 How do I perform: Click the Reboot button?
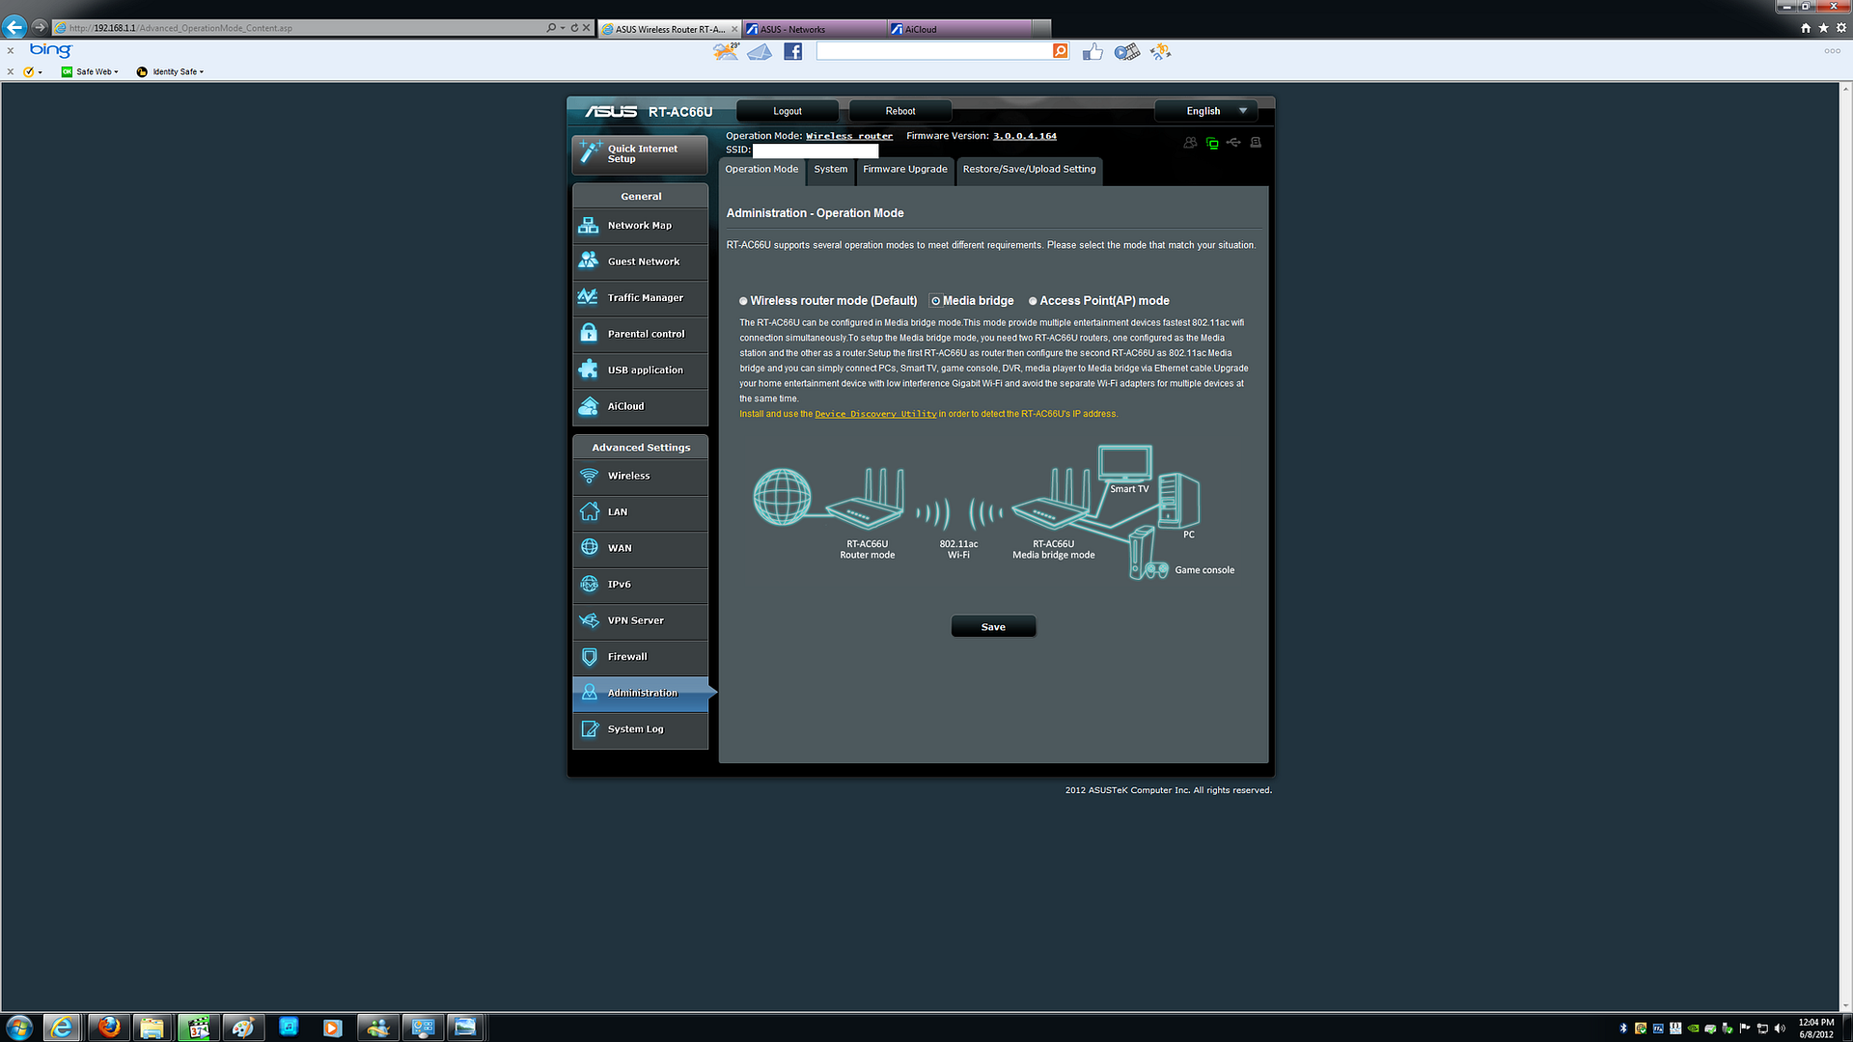point(900,111)
